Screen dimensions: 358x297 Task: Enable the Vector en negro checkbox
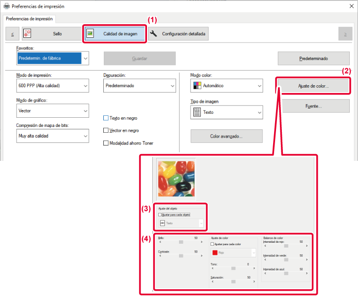[106, 130]
